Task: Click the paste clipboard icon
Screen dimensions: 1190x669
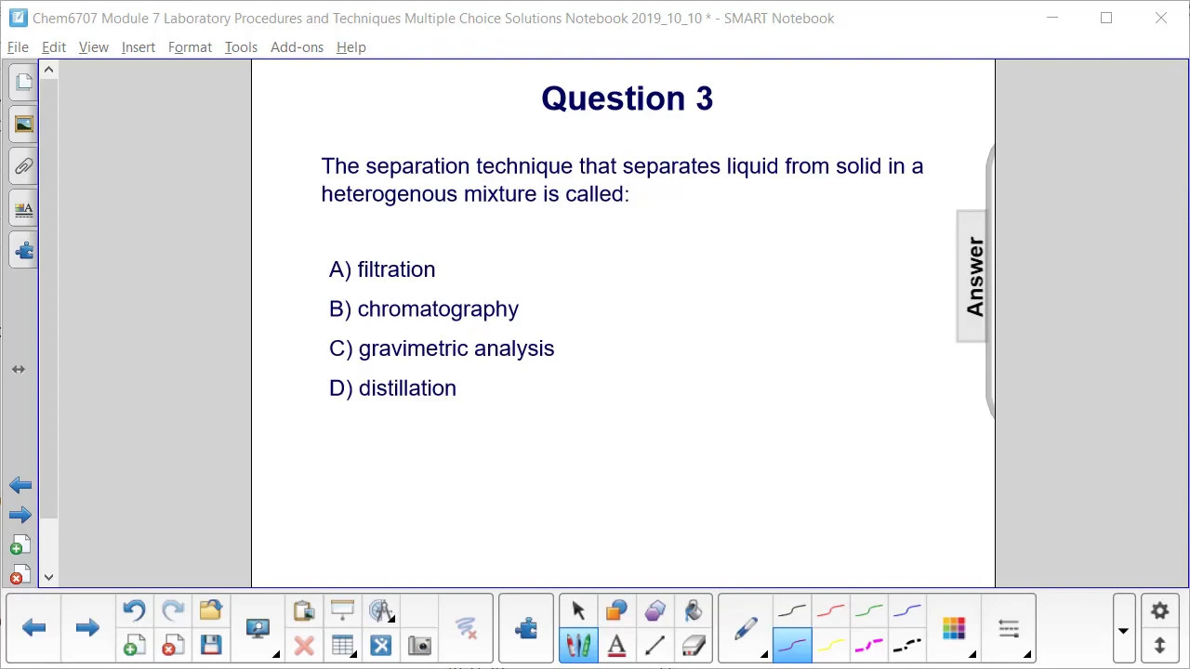Action: click(304, 610)
